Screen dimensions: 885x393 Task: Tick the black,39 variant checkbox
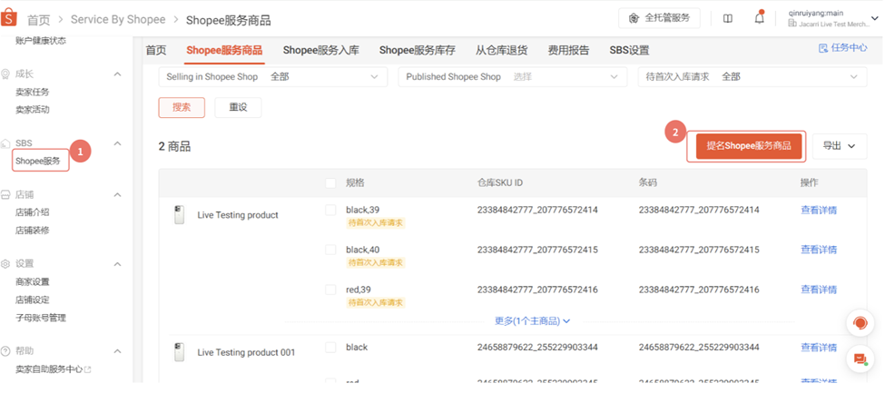(331, 210)
